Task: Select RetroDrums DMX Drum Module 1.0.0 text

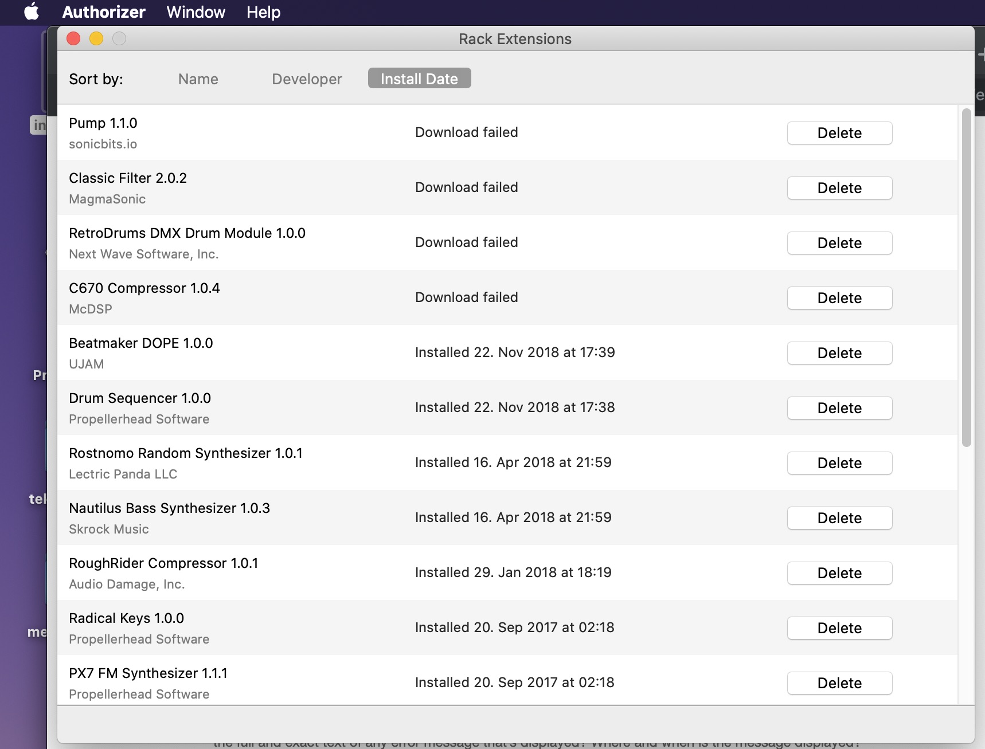Action: (187, 233)
